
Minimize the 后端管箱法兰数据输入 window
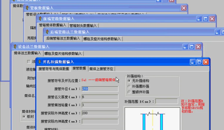[x=217, y=32]
